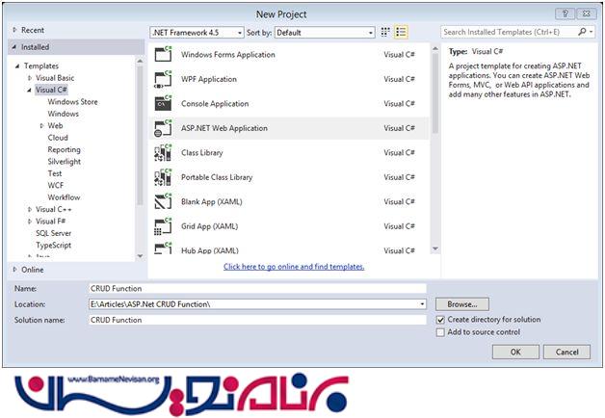
Task: Open the .NET Framework 4.5 dropdown
Action: (197, 33)
